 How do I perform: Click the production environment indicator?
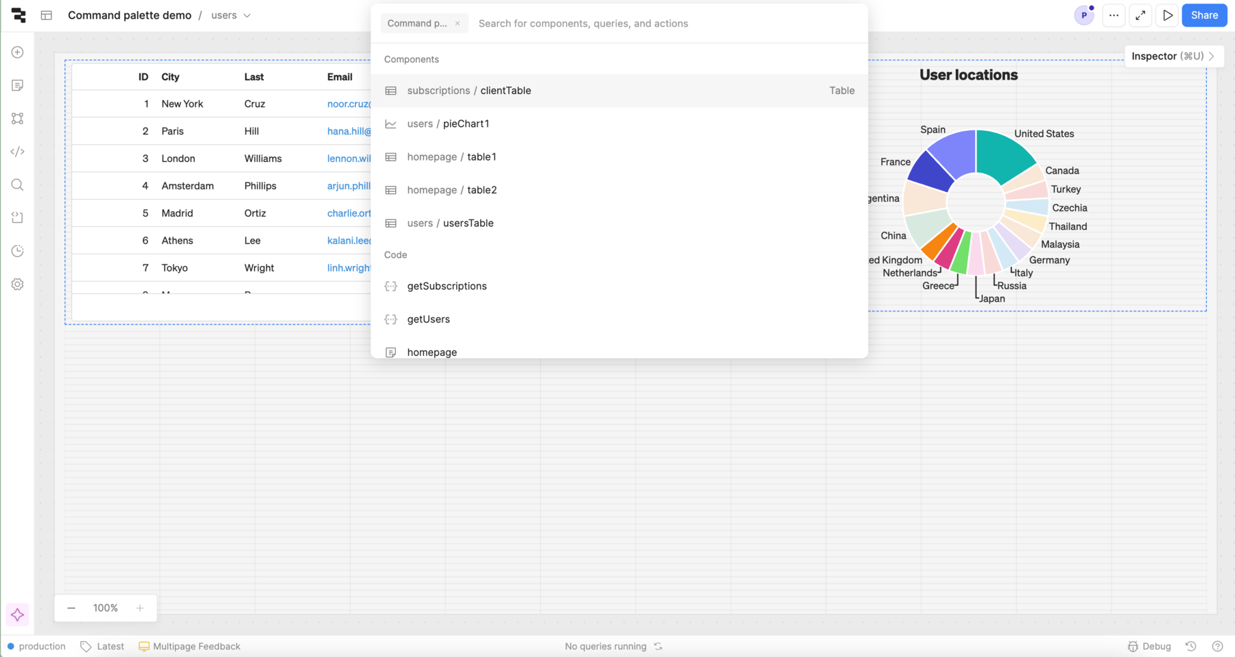tap(36, 646)
